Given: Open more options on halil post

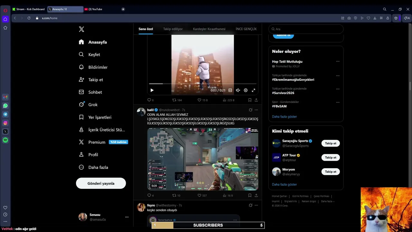Looking at the screenshot, I should pos(256,110).
